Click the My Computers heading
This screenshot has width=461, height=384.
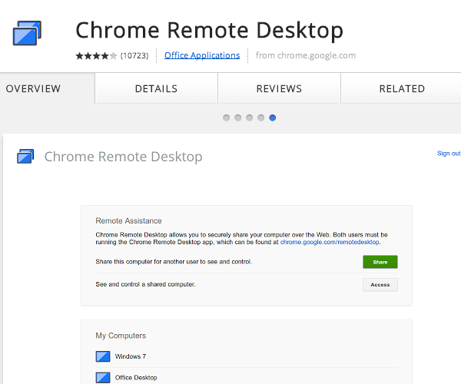[x=121, y=336]
